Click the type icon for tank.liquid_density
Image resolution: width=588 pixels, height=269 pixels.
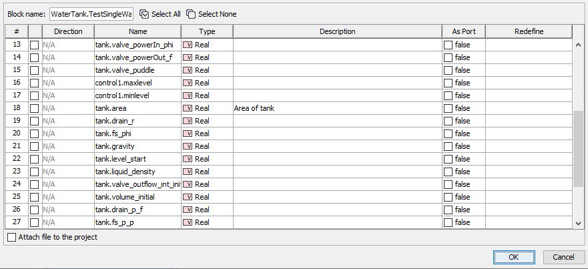coord(188,172)
